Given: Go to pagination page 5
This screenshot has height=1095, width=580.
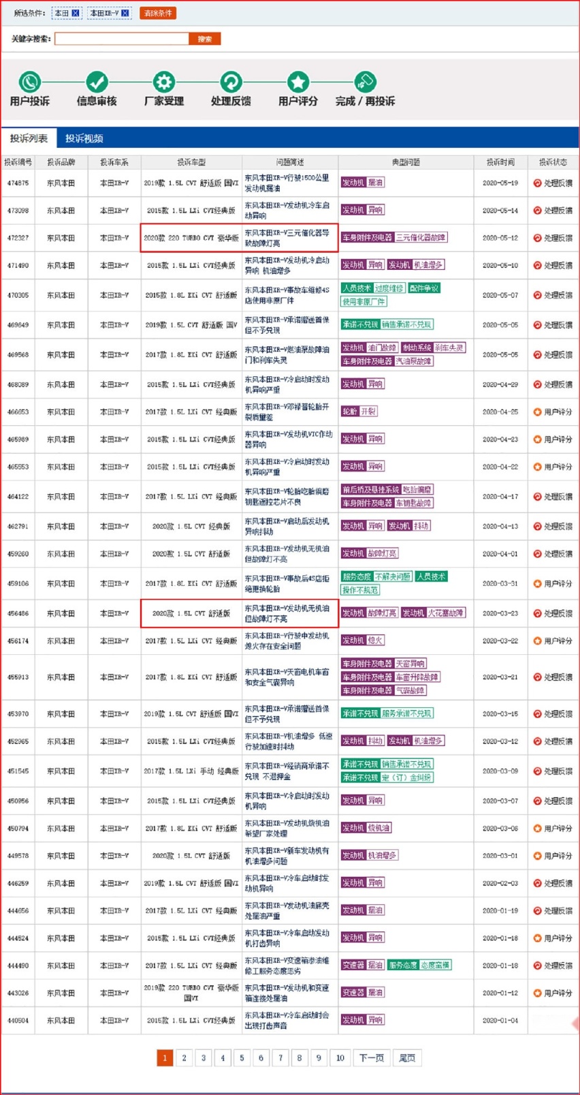Looking at the screenshot, I should tap(242, 1058).
